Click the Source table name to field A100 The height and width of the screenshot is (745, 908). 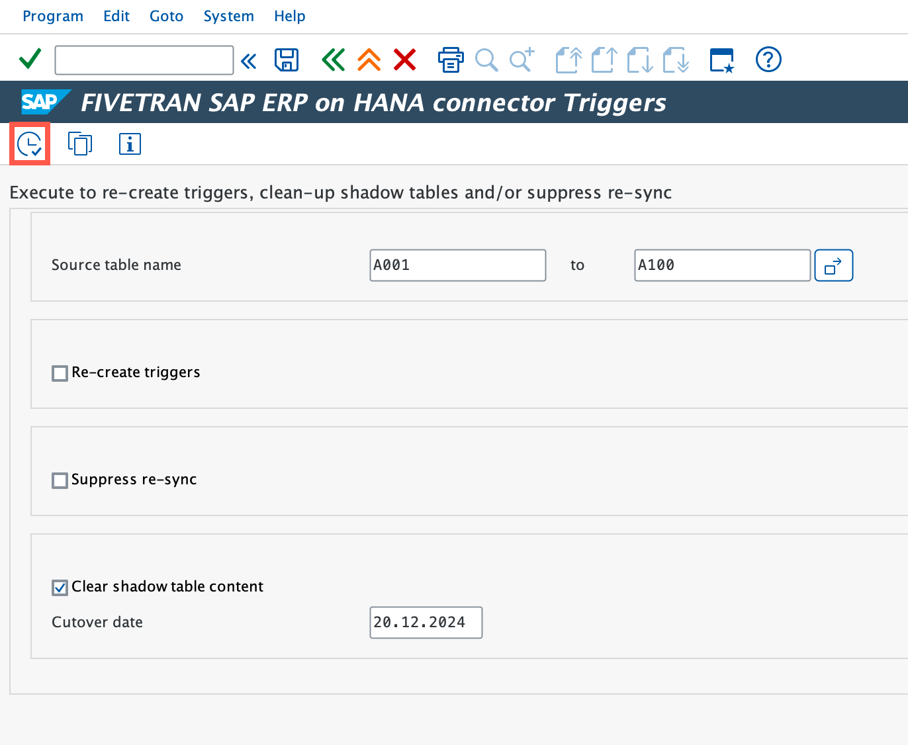pos(723,265)
